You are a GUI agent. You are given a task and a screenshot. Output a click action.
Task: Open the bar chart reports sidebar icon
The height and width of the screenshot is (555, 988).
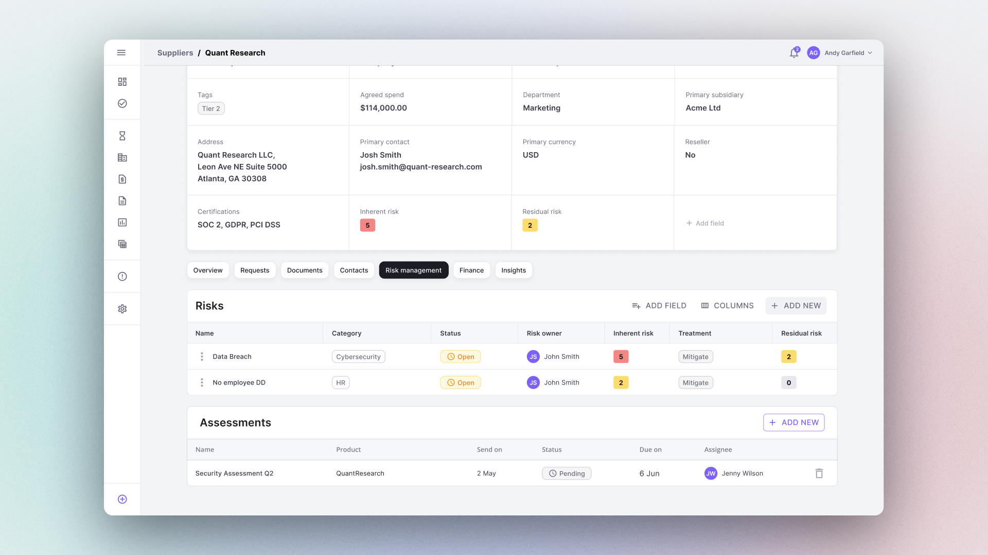[122, 223]
